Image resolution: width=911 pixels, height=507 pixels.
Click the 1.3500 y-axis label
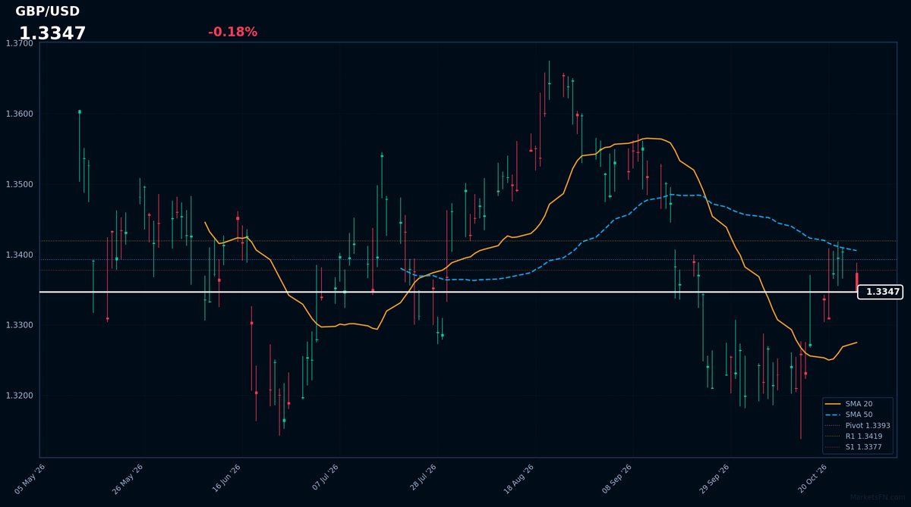(19, 184)
